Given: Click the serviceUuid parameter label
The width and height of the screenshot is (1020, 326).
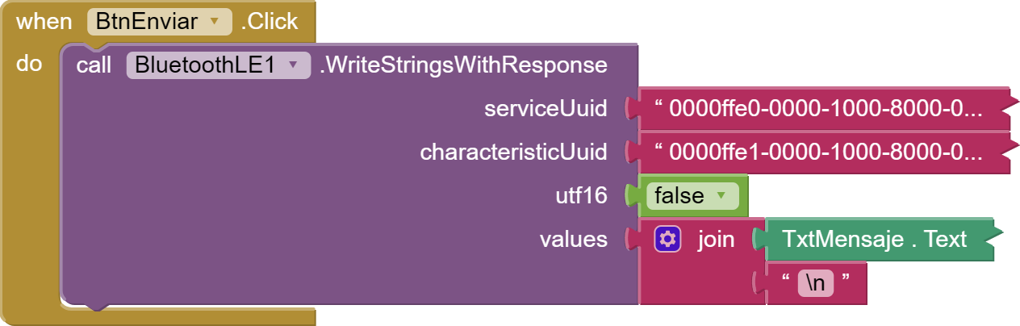Looking at the screenshot, I should 546,110.
